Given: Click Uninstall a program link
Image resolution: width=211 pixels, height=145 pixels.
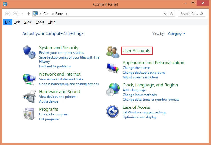Looking at the screenshot, I should click(x=53, y=114).
